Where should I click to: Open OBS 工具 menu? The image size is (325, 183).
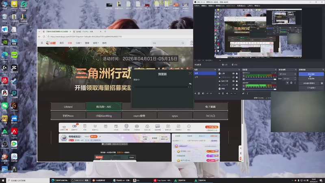(x=250, y=6)
